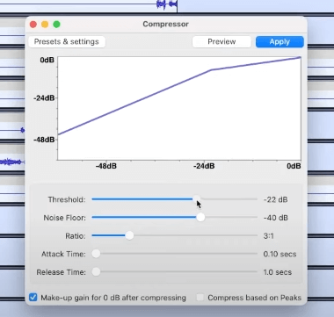
Task: Click the -48dB label on the horizontal axis
Action: (x=105, y=166)
